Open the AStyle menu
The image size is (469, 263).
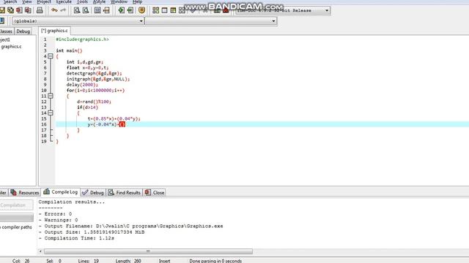point(99,1)
